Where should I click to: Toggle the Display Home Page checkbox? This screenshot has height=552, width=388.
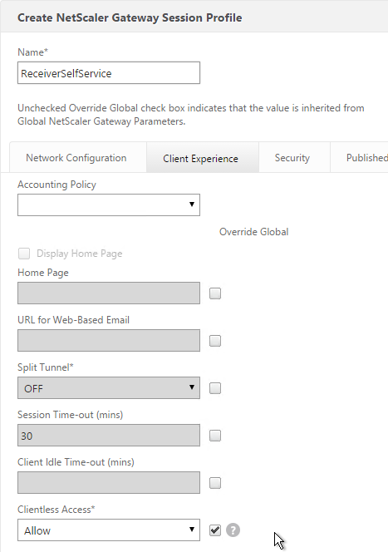[x=24, y=254]
